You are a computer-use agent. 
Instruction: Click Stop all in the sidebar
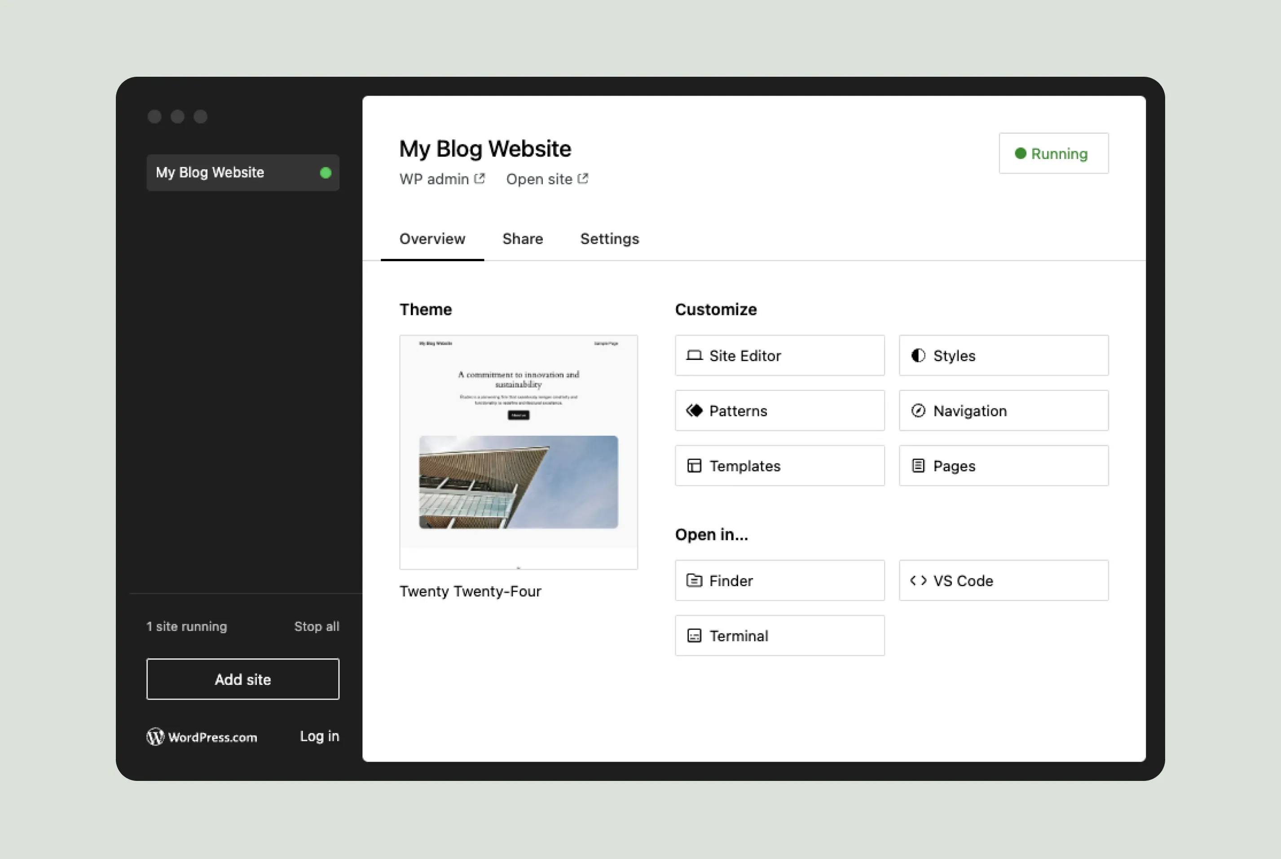click(x=316, y=626)
